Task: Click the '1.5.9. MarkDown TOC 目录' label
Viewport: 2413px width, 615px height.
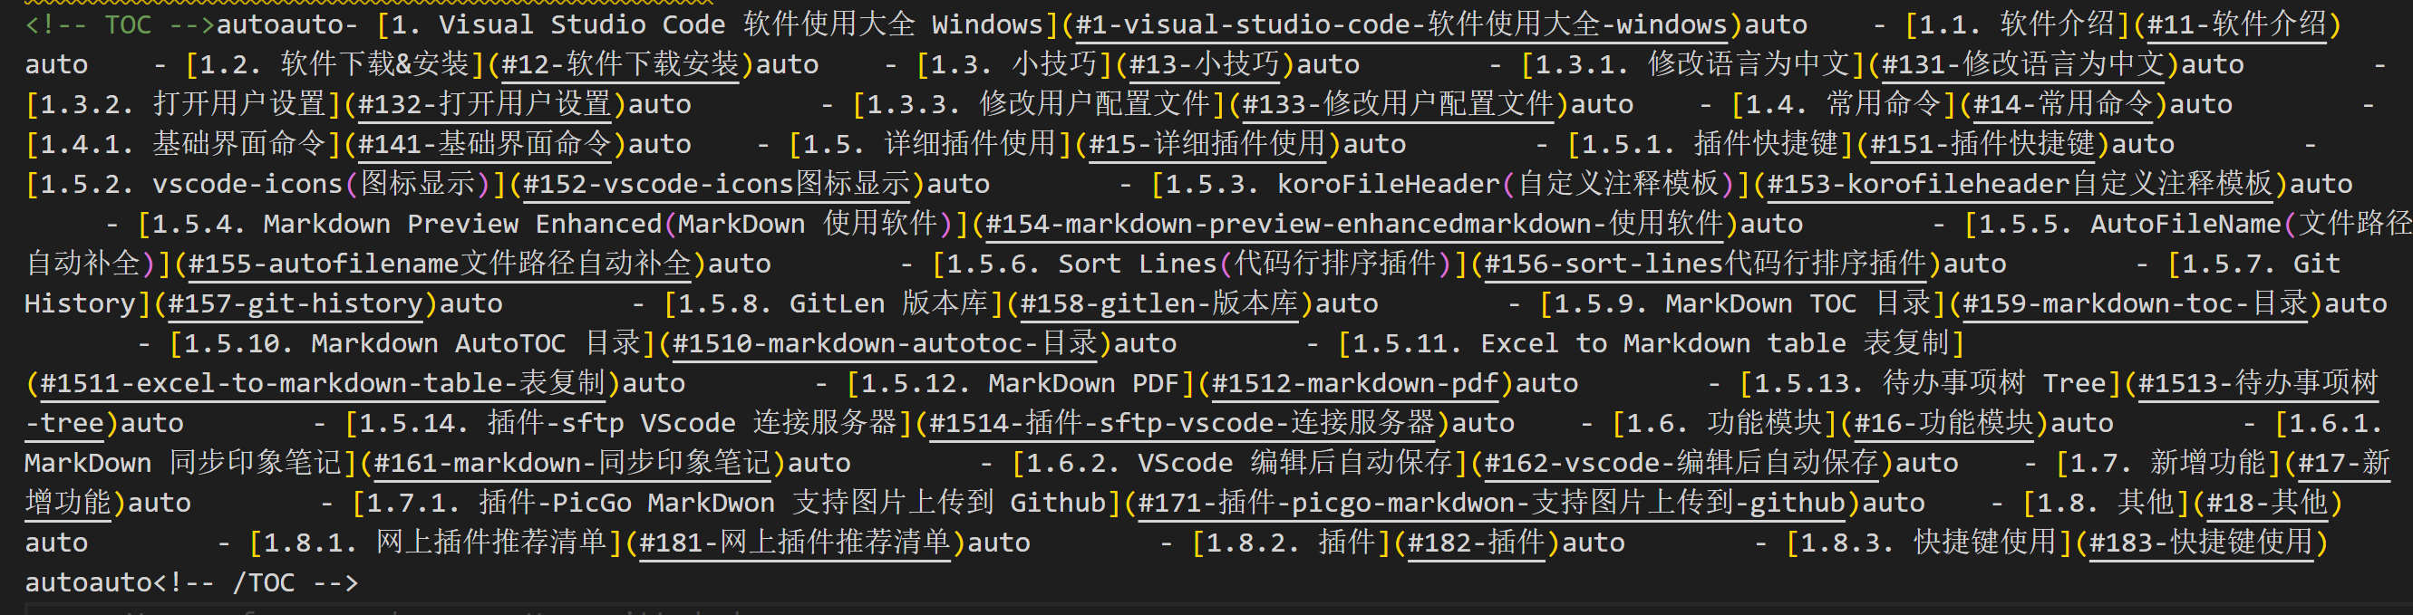Action: tap(1743, 303)
